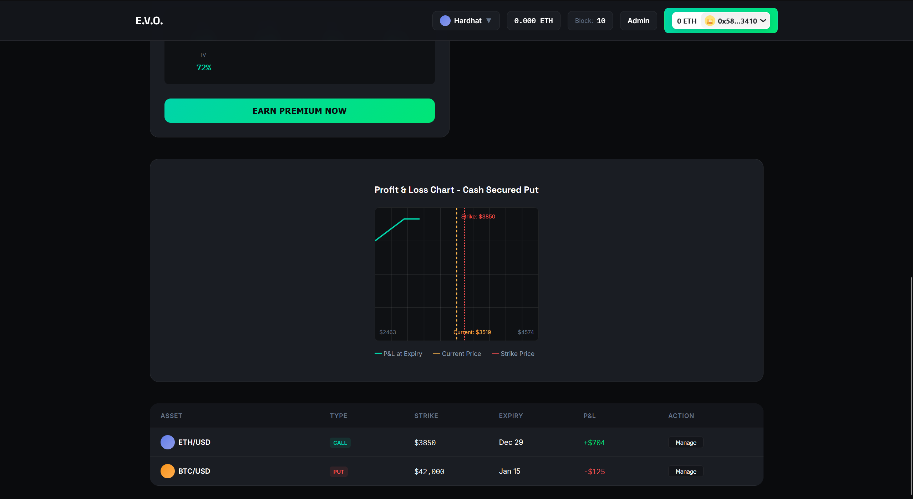The width and height of the screenshot is (913, 499).
Task: Manage the BTC/USD position
Action: pyautogui.click(x=685, y=472)
